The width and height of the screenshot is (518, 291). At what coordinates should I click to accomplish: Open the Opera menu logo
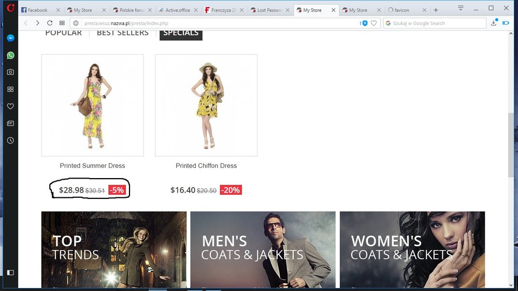pyautogui.click(x=10, y=8)
